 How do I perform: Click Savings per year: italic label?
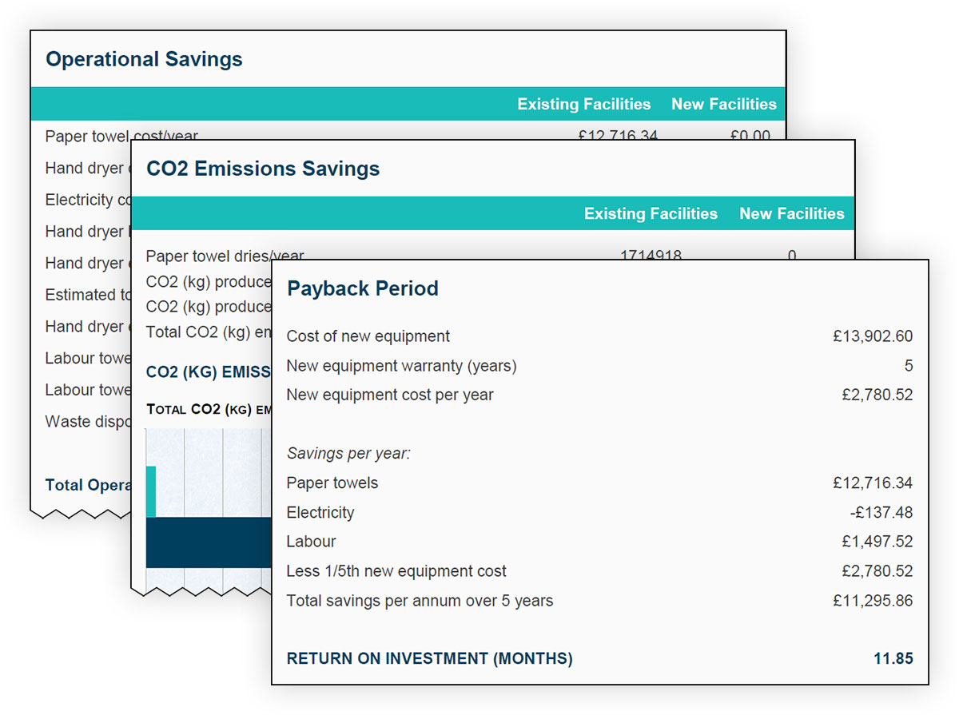(348, 454)
